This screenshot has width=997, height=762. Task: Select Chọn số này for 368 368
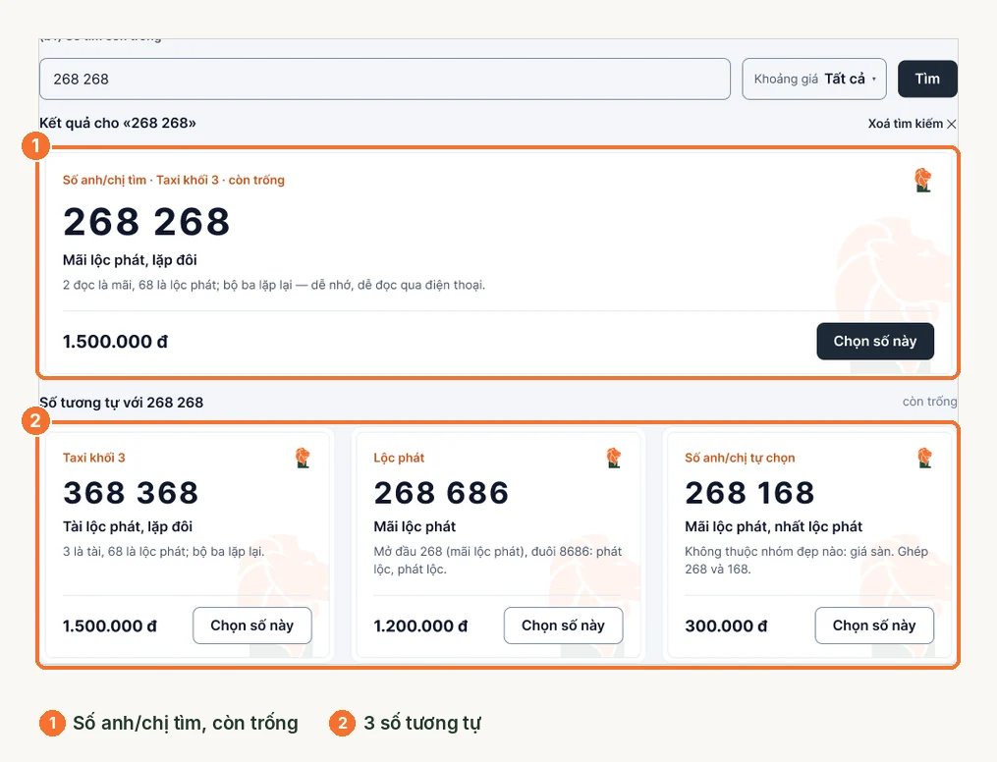pyautogui.click(x=251, y=626)
